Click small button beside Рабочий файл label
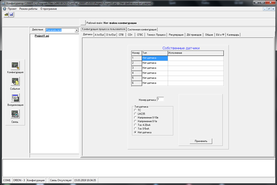 pos(83,23)
